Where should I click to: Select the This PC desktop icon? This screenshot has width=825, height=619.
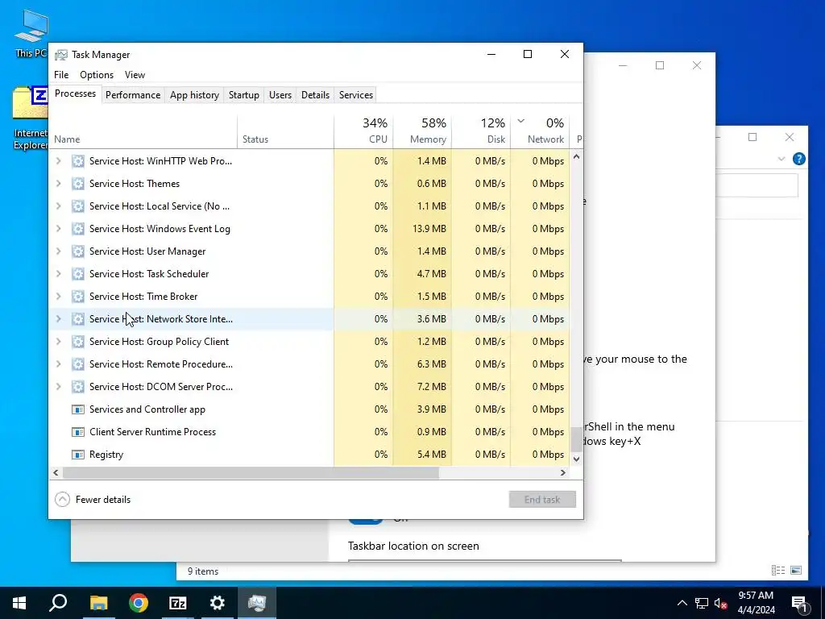(x=31, y=33)
